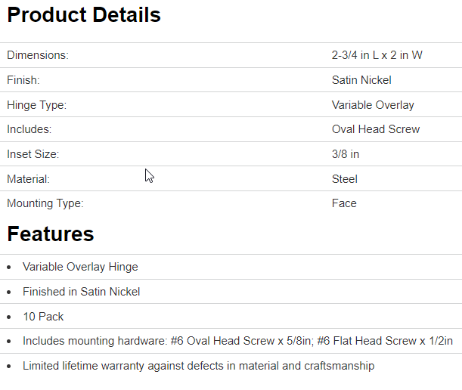The image size is (462, 390).
Task: Select the Variable Overlay value
Action: click(373, 105)
